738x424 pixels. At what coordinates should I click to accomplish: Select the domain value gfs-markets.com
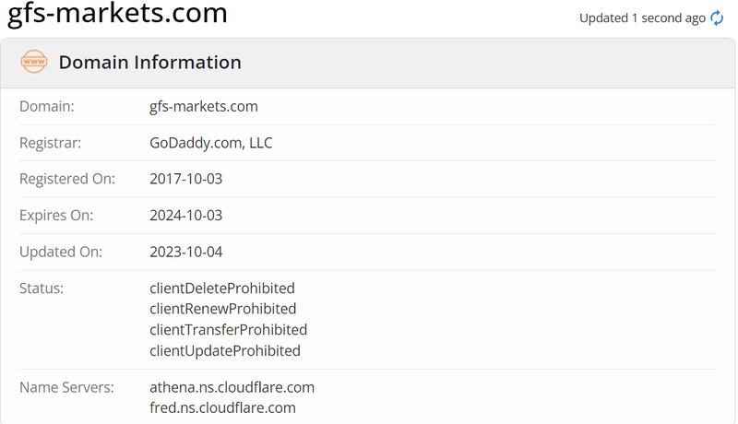point(203,106)
